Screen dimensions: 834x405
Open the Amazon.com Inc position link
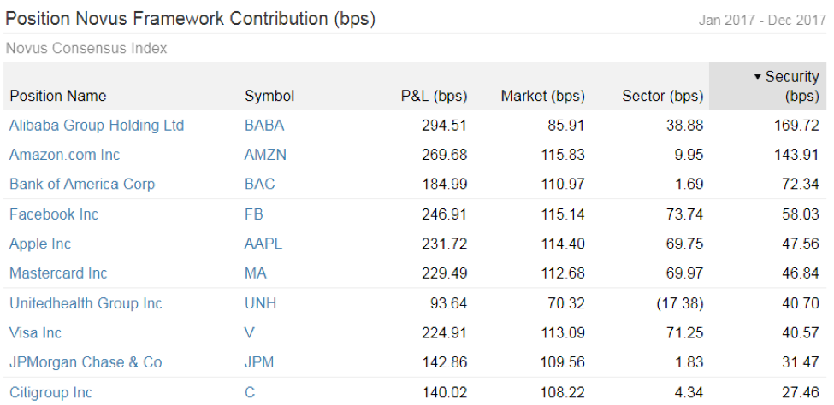[x=64, y=156]
